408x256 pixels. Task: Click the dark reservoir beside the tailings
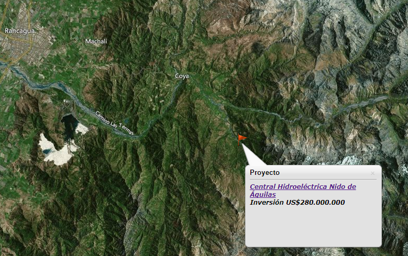tap(69, 127)
